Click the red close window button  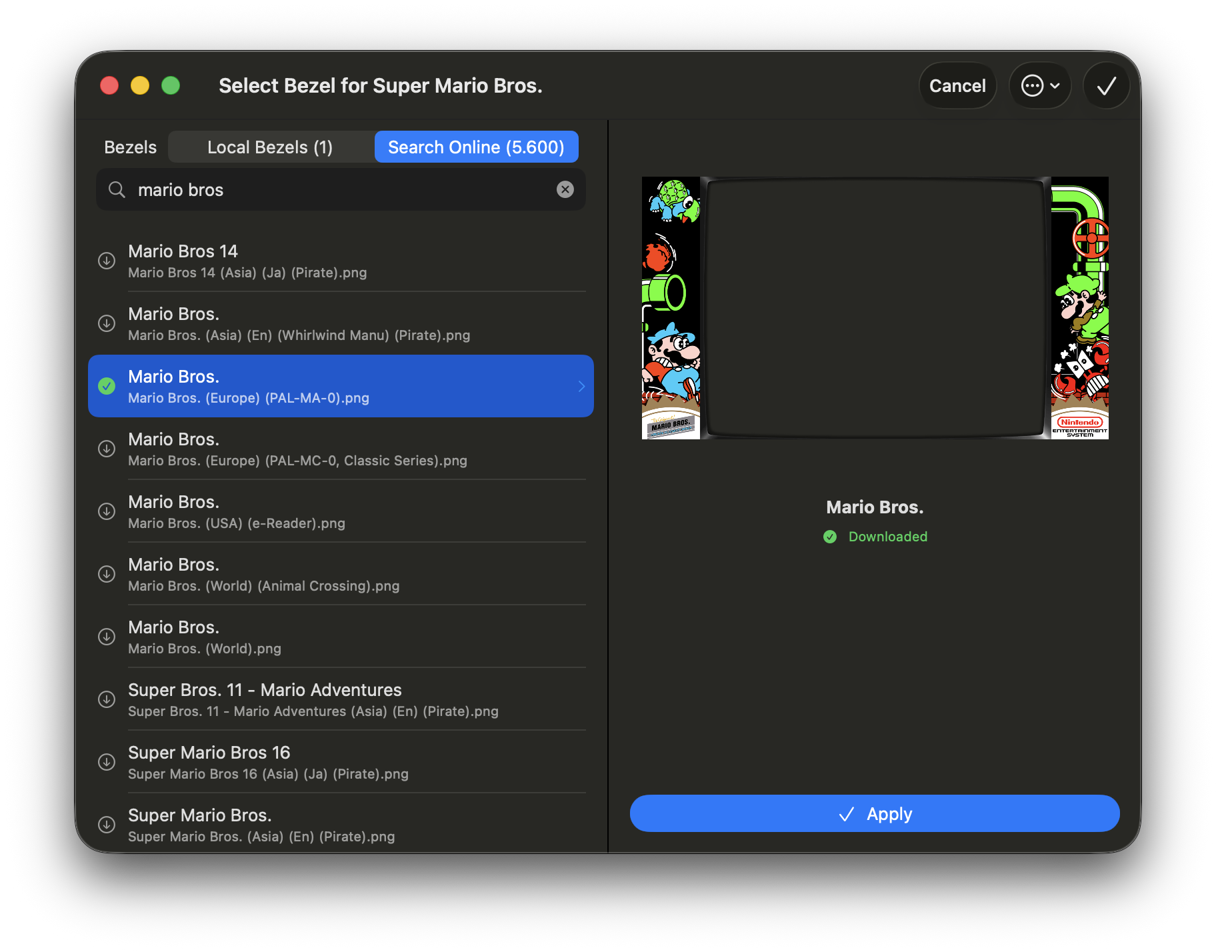point(109,85)
